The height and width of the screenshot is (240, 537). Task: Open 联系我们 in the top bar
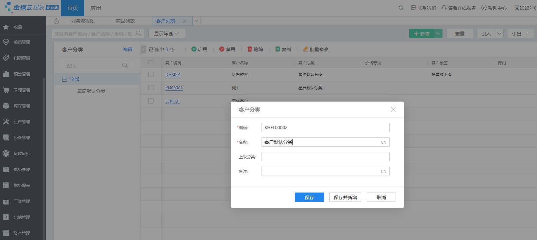click(x=424, y=8)
